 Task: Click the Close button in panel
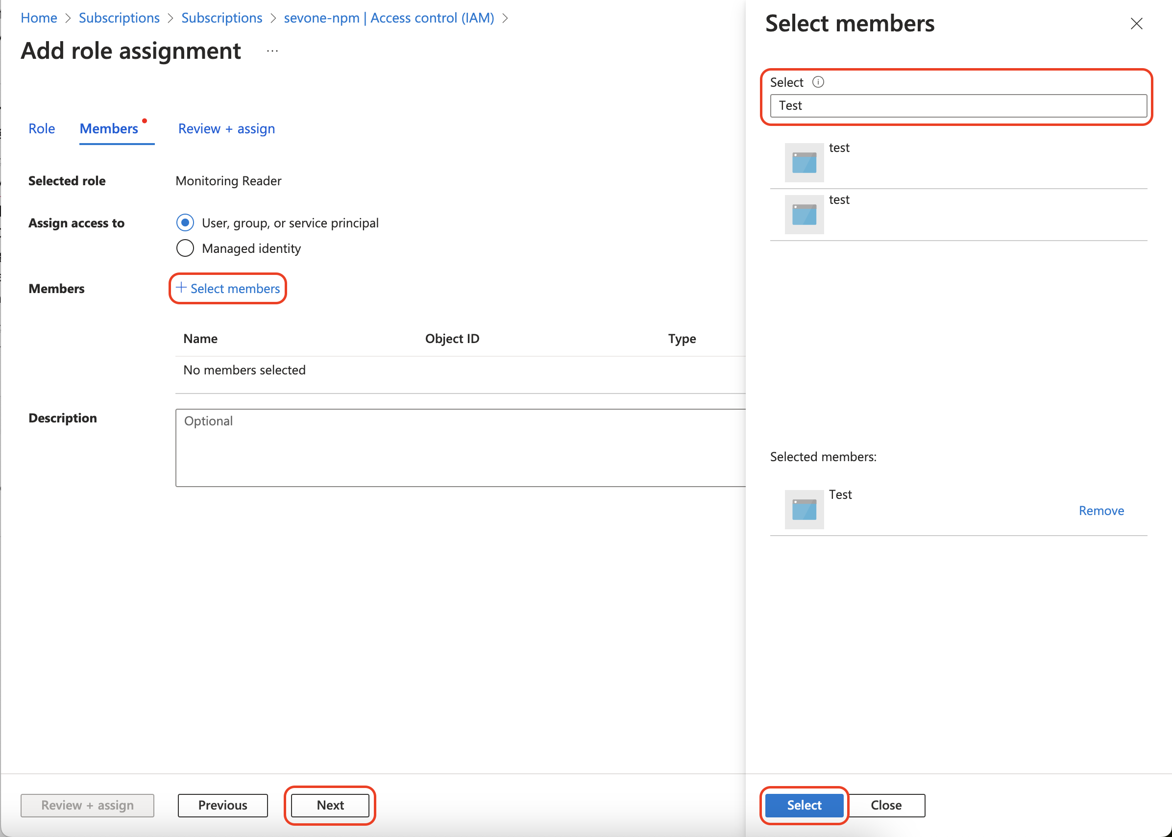pyautogui.click(x=886, y=805)
